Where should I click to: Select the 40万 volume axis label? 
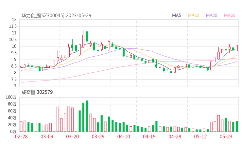coord(12,118)
